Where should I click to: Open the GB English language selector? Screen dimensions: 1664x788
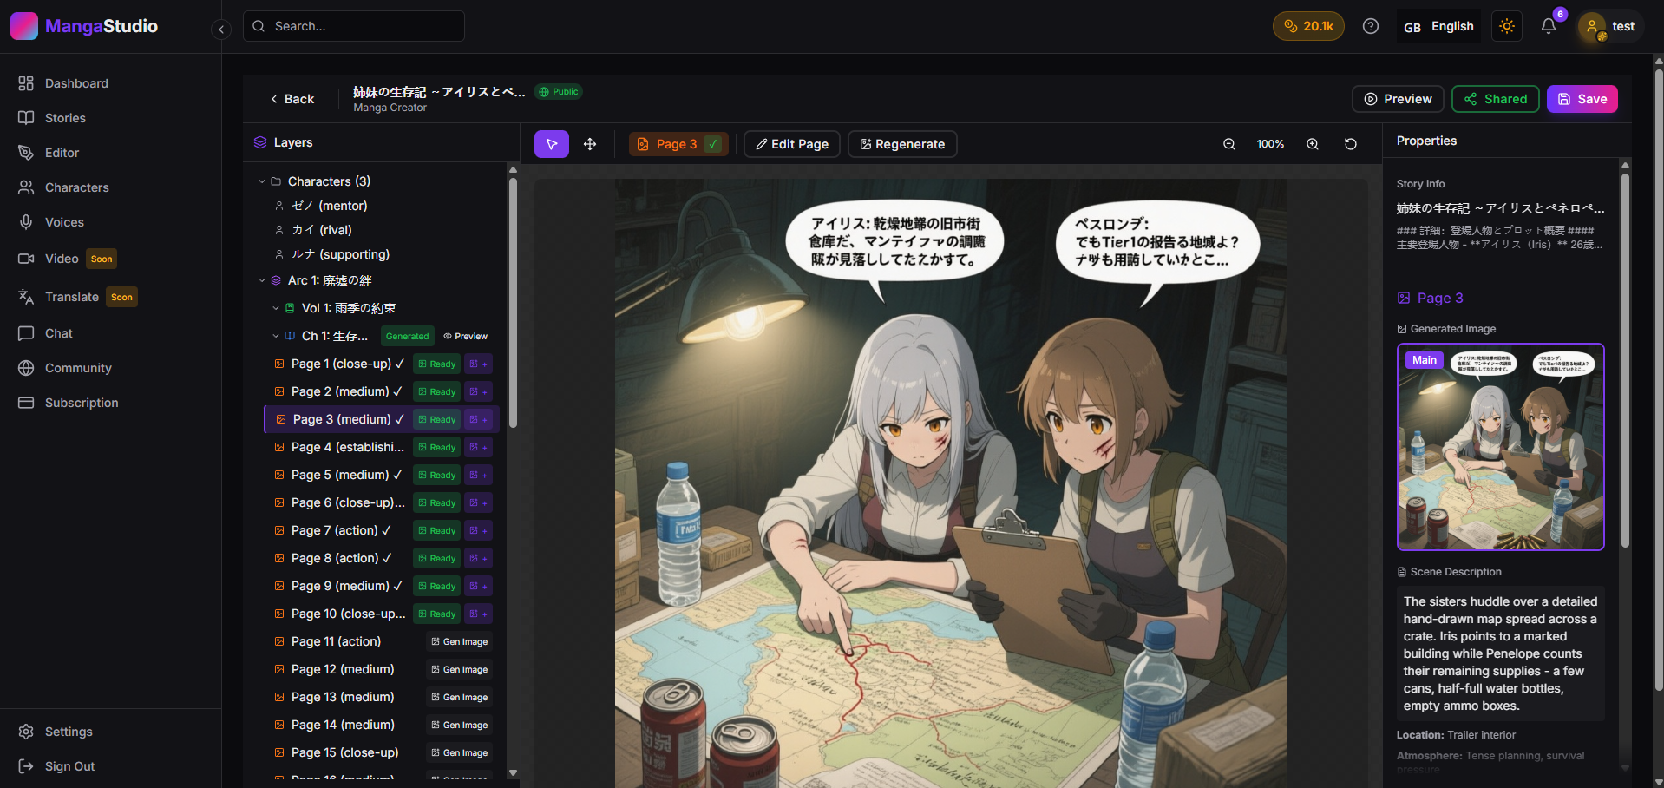[x=1438, y=26]
